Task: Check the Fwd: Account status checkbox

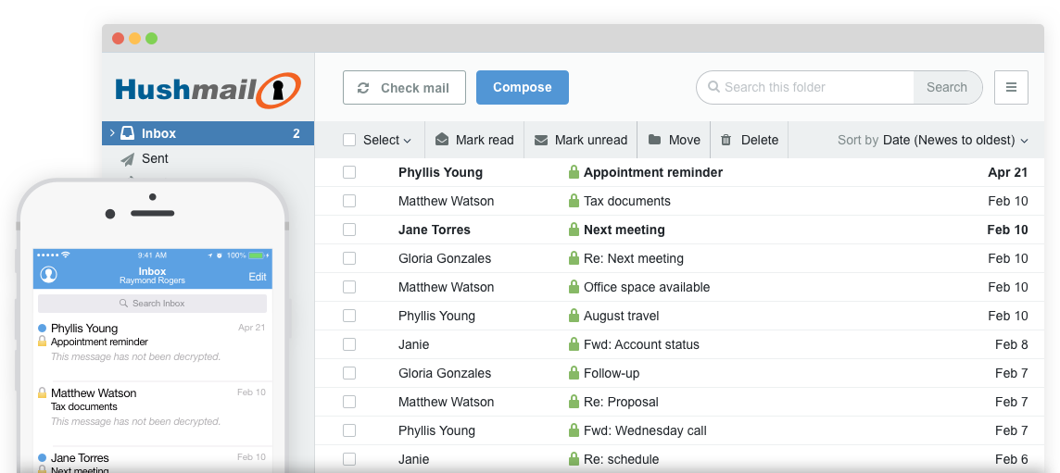Action: click(348, 344)
